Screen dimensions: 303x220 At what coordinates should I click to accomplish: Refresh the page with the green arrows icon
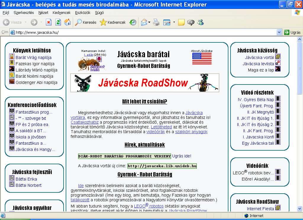coord(58,22)
